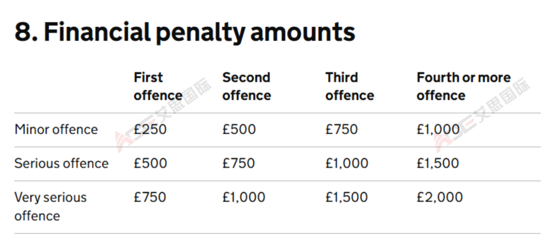Click the "Very serious offence" row label
The width and height of the screenshot is (556, 247).
50,206
